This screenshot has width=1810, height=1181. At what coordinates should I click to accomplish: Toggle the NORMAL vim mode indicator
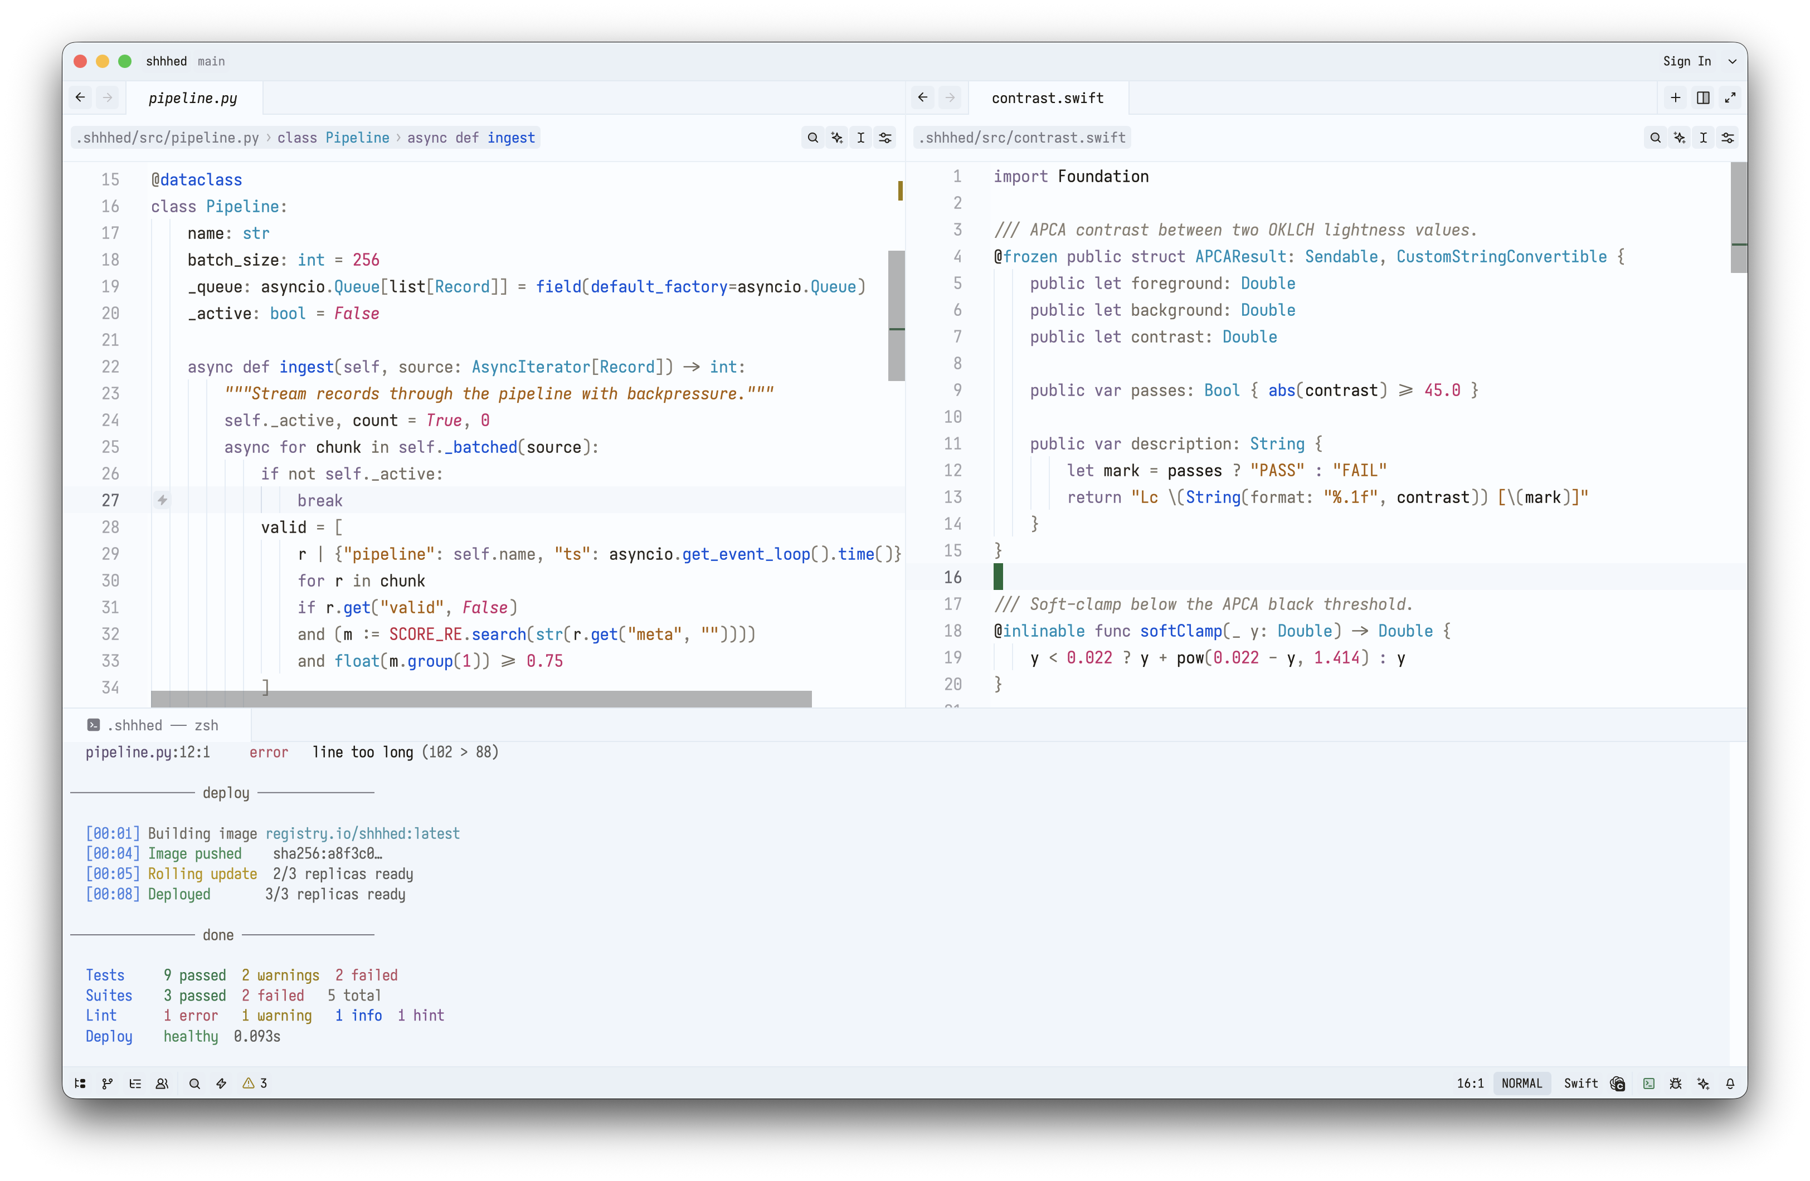click(x=1521, y=1083)
